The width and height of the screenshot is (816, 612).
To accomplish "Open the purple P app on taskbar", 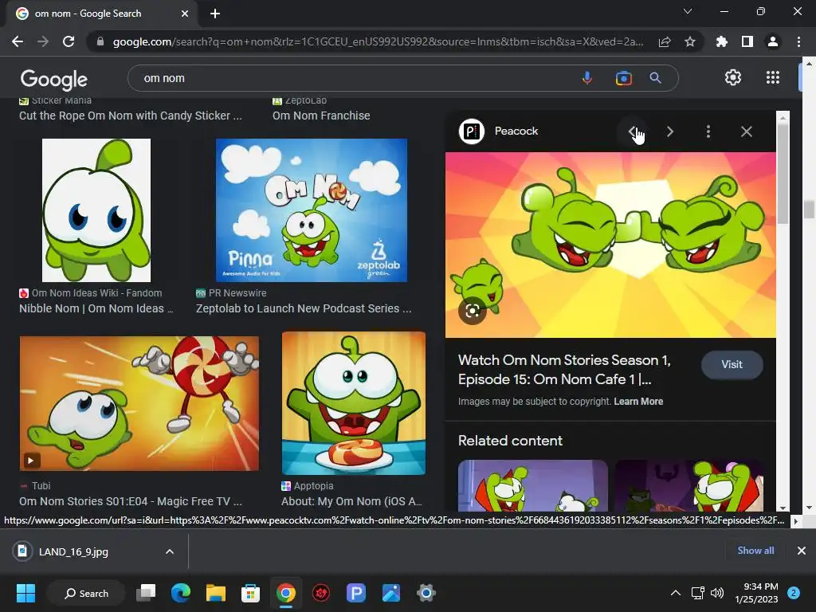I will 356,593.
